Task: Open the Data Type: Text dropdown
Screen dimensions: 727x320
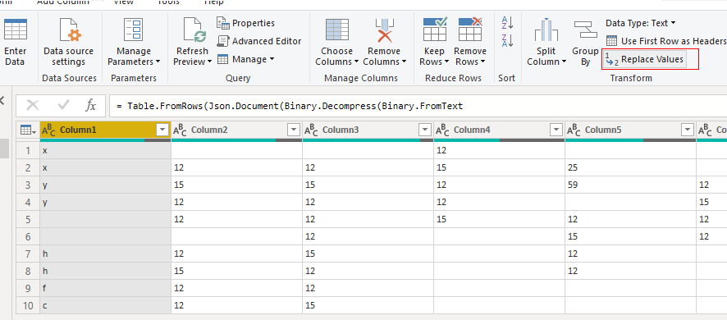Action: (x=640, y=23)
